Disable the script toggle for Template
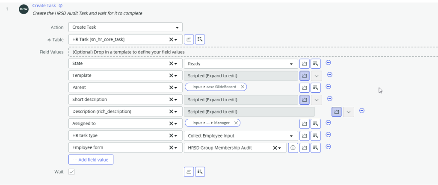Screen dimensions: 438x185 [x=305, y=76]
